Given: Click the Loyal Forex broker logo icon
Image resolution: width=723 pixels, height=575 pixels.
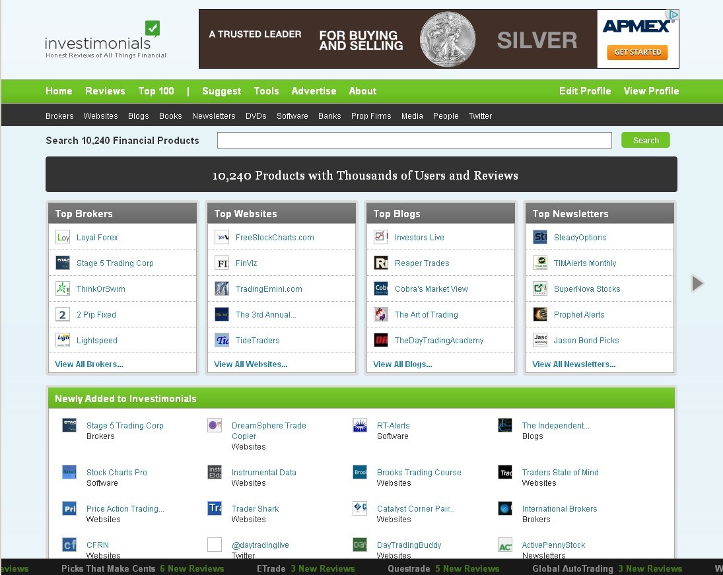Looking at the screenshot, I should pyautogui.click(x=63, y=238).
